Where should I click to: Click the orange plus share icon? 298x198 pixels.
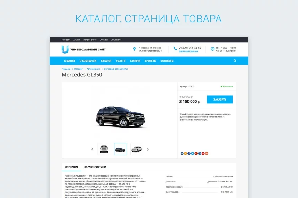(x=207, y=153)
